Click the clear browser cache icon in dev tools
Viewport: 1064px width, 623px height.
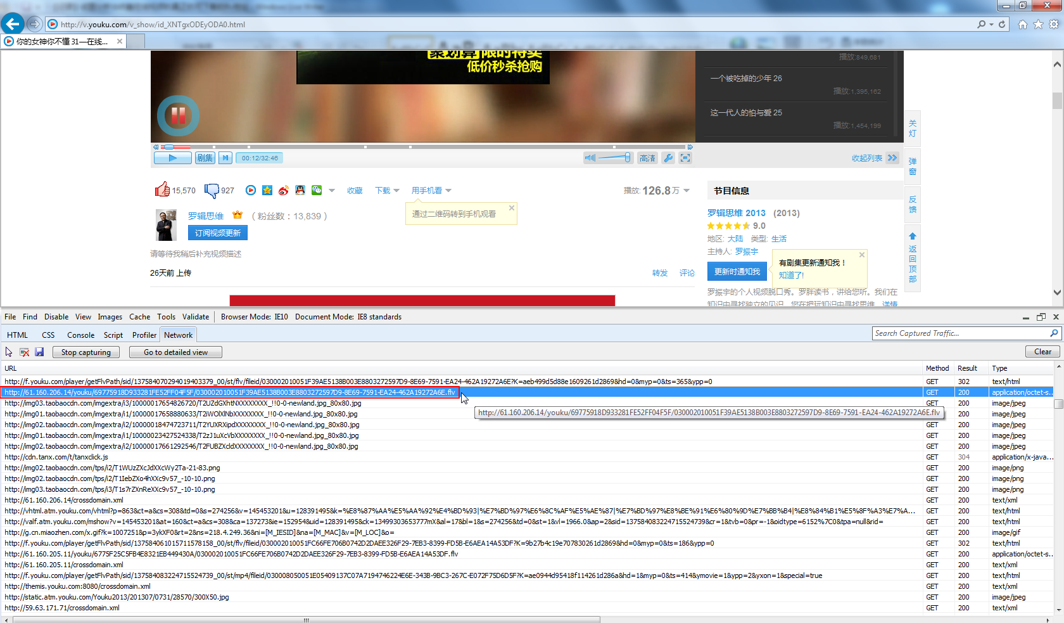tap(24, 352)
